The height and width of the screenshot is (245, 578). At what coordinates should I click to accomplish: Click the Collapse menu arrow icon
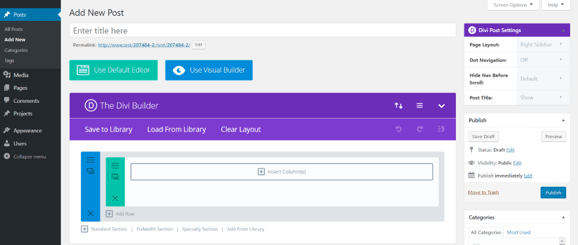pyautogui.click(x=7, y=157)
